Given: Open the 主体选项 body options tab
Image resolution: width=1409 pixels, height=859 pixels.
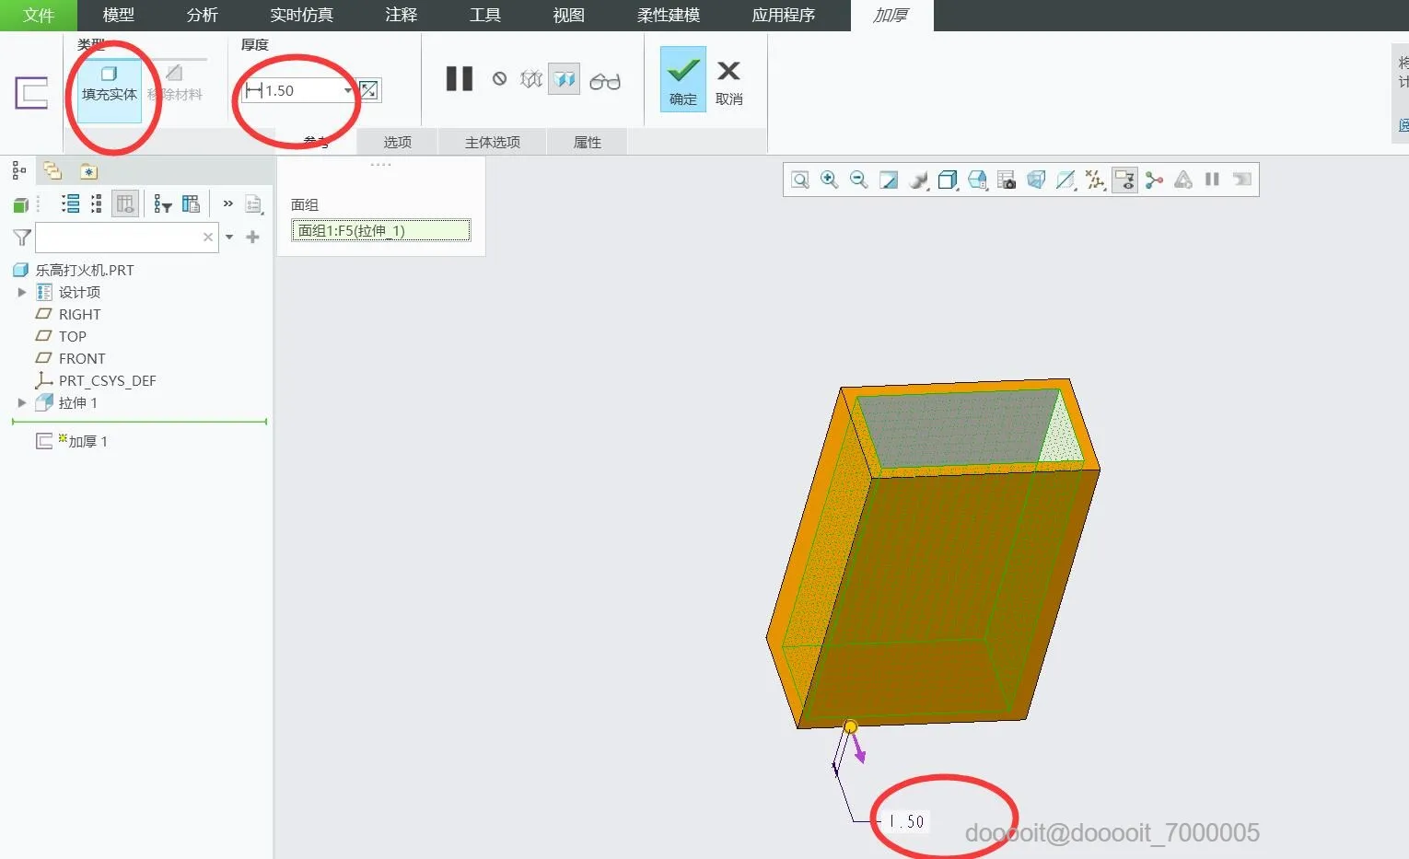Looking at the screenshot, I should click(493, 142).
